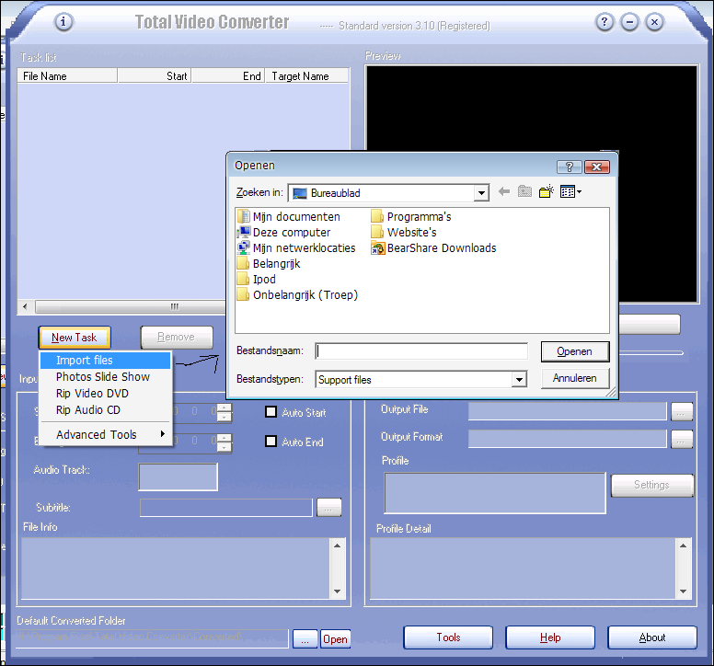Click the Subtitle browse button

click(x=328, y=507)
